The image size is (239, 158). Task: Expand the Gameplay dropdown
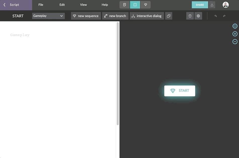48,16
